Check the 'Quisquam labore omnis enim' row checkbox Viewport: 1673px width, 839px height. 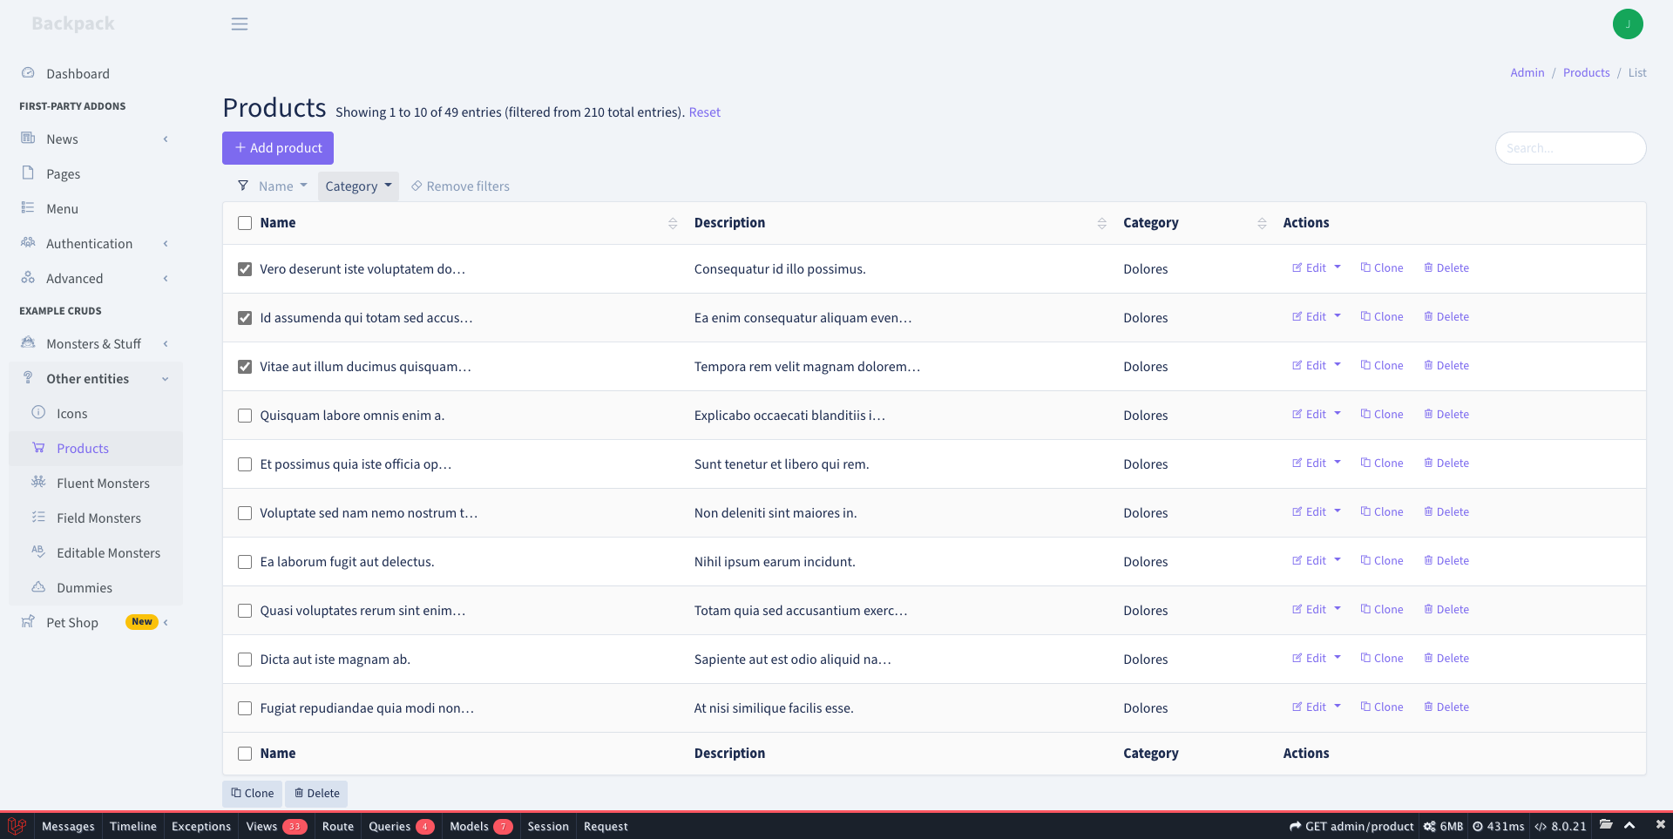(245, 416)
